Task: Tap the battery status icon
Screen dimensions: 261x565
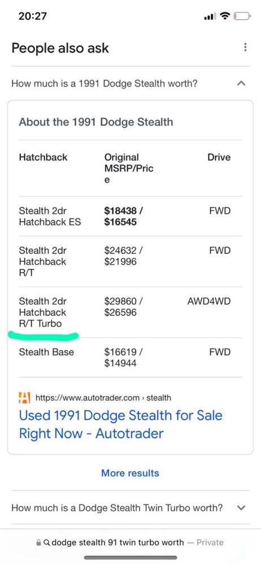Action: (x=242, y=16)
